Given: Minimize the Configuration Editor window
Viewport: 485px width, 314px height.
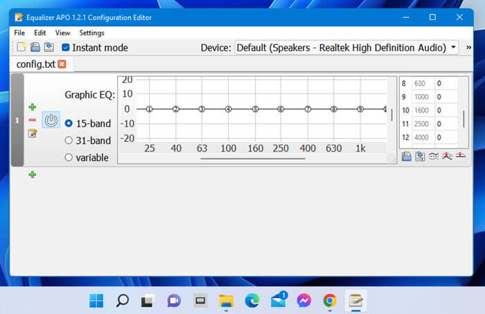Looking at the screenshot, I should coord(406,17).
